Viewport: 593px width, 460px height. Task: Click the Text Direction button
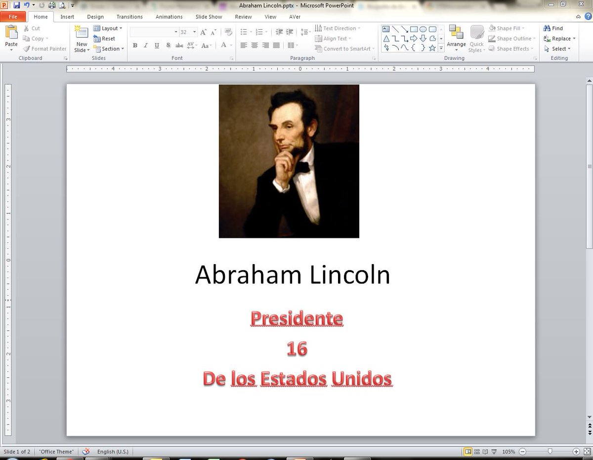pyautogui.click(x=338, y=28)
